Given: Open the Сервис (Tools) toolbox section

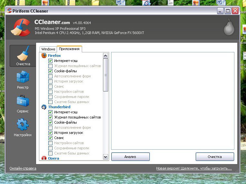Looking at the screenshot, I should pyautogui.click(x=23, y=103).
